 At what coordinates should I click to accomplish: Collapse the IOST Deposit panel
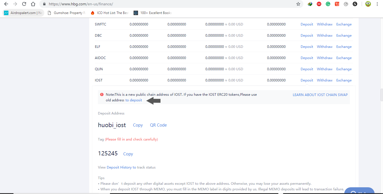(x=307, y=80)
